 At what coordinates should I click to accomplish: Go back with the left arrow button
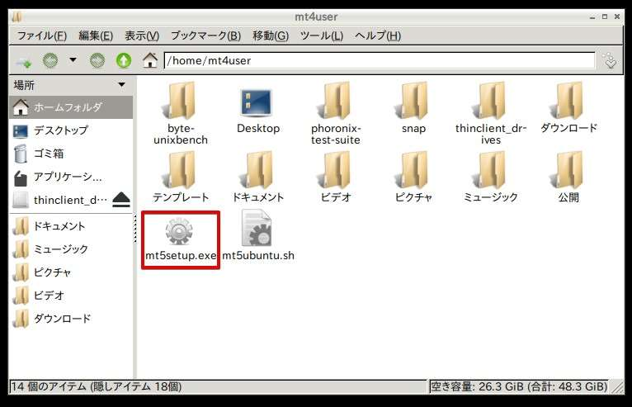click(x=50, y=61)
